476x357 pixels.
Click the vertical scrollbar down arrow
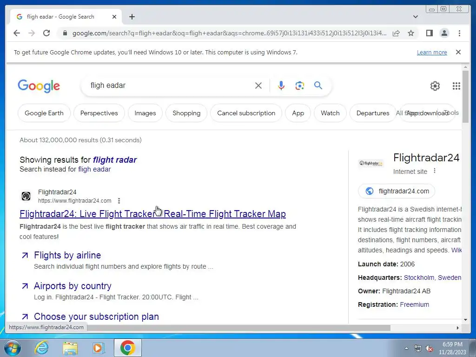465,320
